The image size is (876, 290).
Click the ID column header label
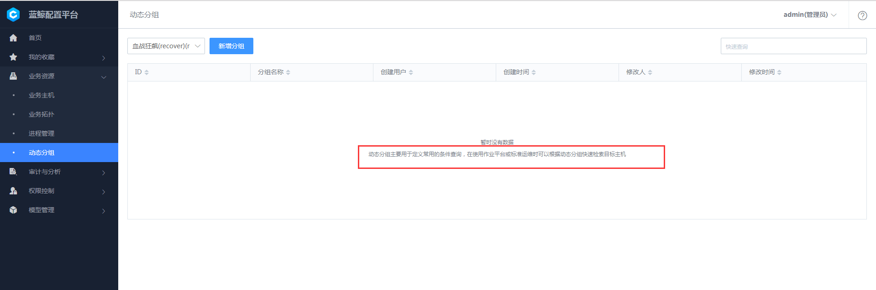tap(138, 72)
